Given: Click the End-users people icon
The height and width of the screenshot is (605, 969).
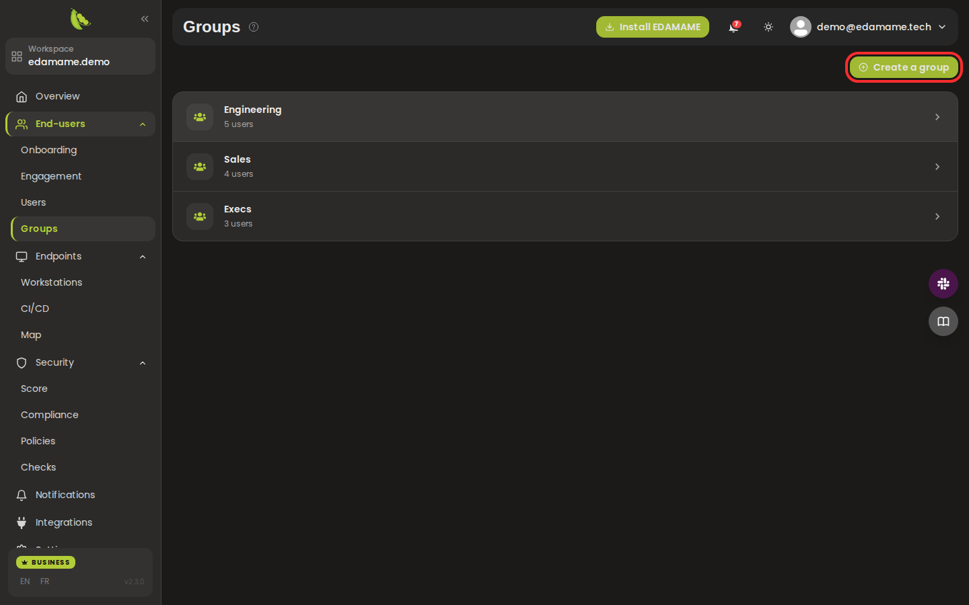Looking at the screenshot, I should (22, 124).
